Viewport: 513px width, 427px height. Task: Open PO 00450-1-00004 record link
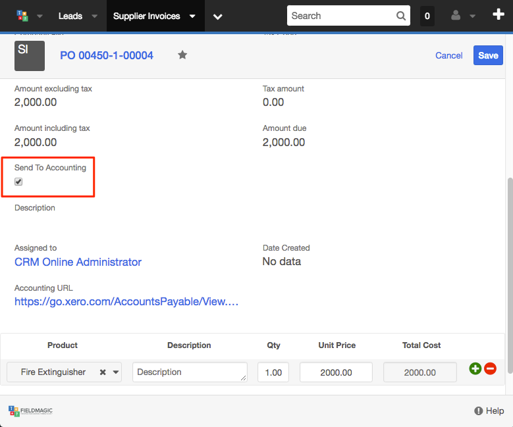point(107,55)
